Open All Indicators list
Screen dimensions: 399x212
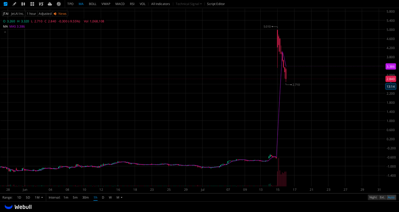160,4
